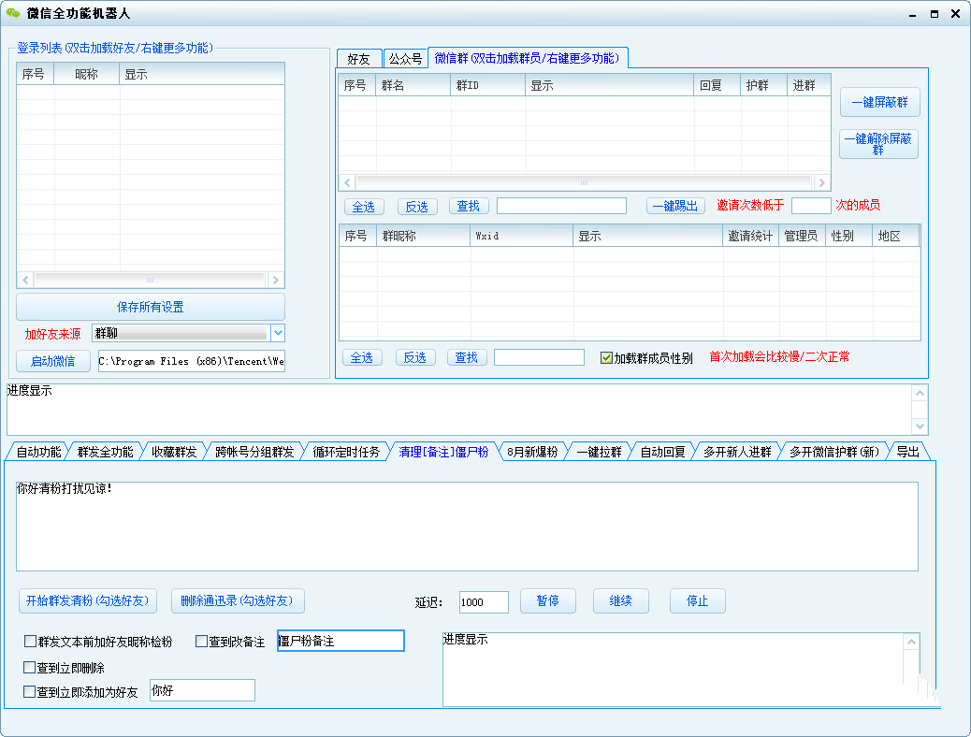This screenshot has width=971, height=737.
Task: Click the group search input beside 查找
Action: tap(561, 207)
